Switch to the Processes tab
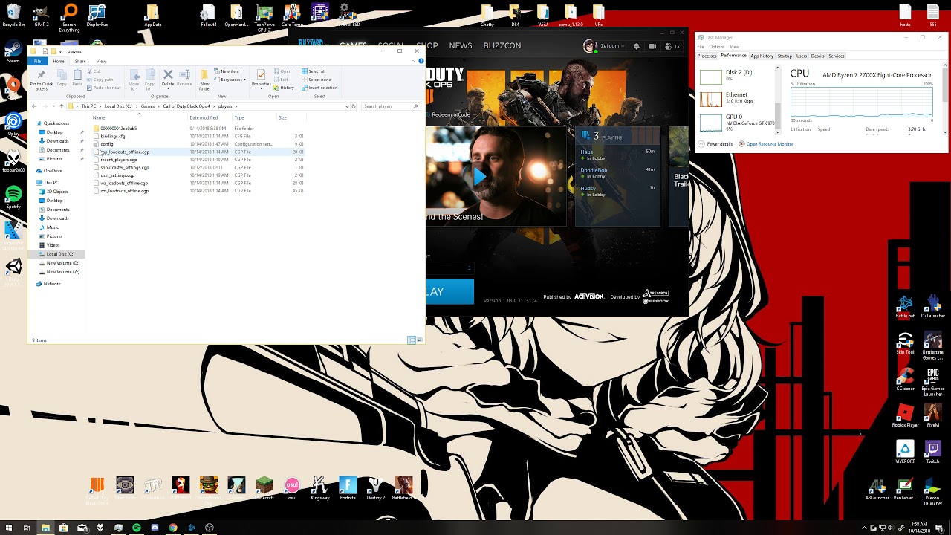951x535 pixels. pyautogui.click(x=707, y=56)
